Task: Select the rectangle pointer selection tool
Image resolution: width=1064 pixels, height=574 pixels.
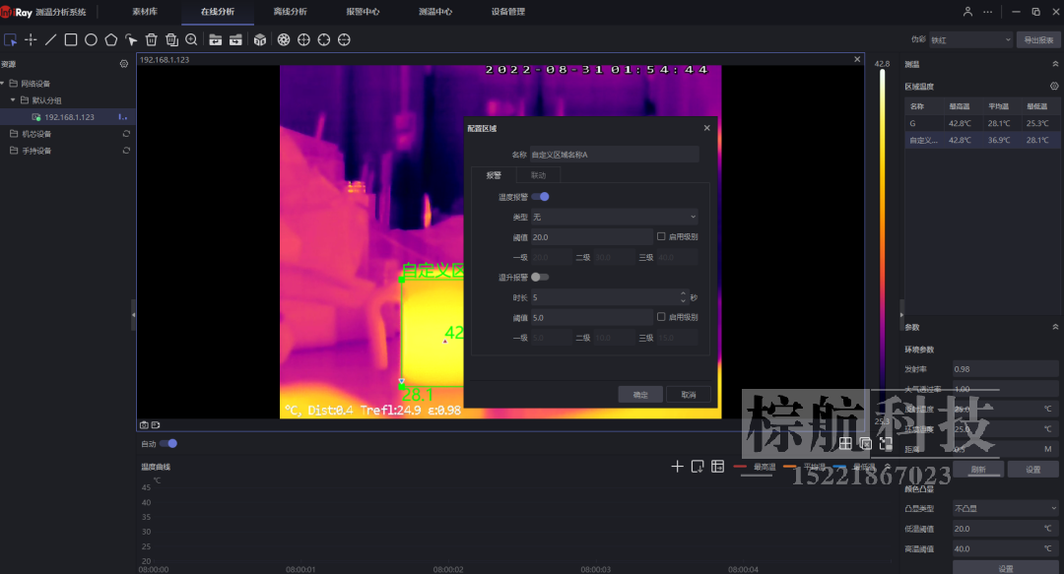Action: tap(10, 40)
